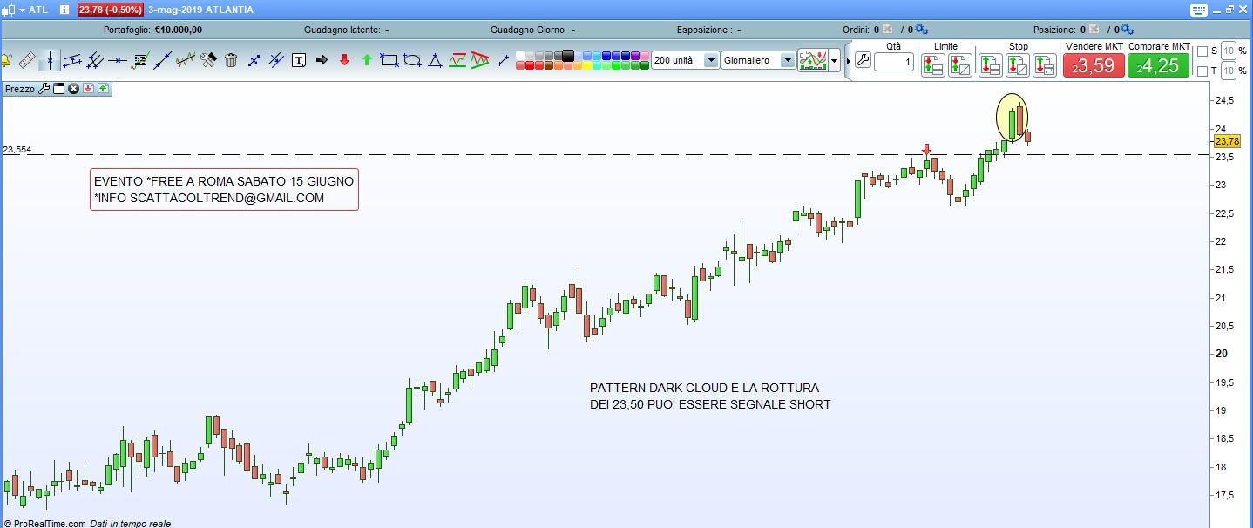Click the Qtà quantity input field

coord(894,63)
